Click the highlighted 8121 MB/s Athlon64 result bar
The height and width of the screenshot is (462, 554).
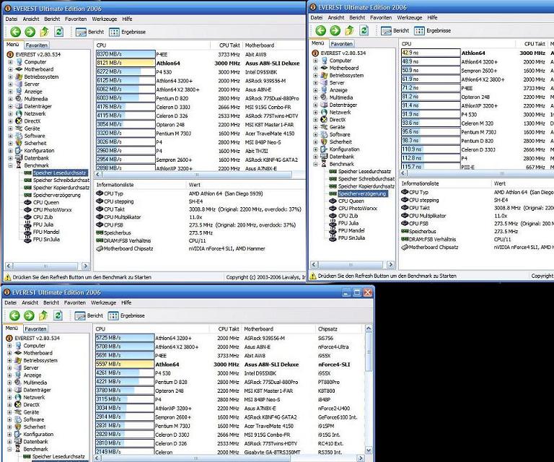coord(126,63)
